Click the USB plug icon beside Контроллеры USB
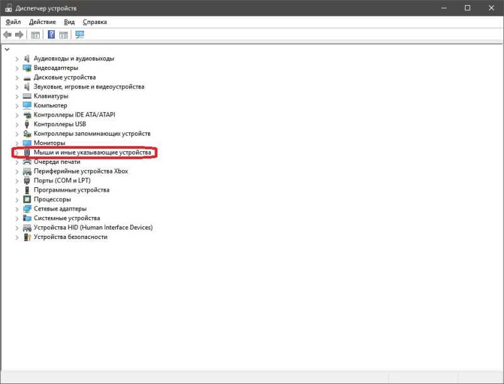This screenshot has width=504, height=384. [27, 124]
